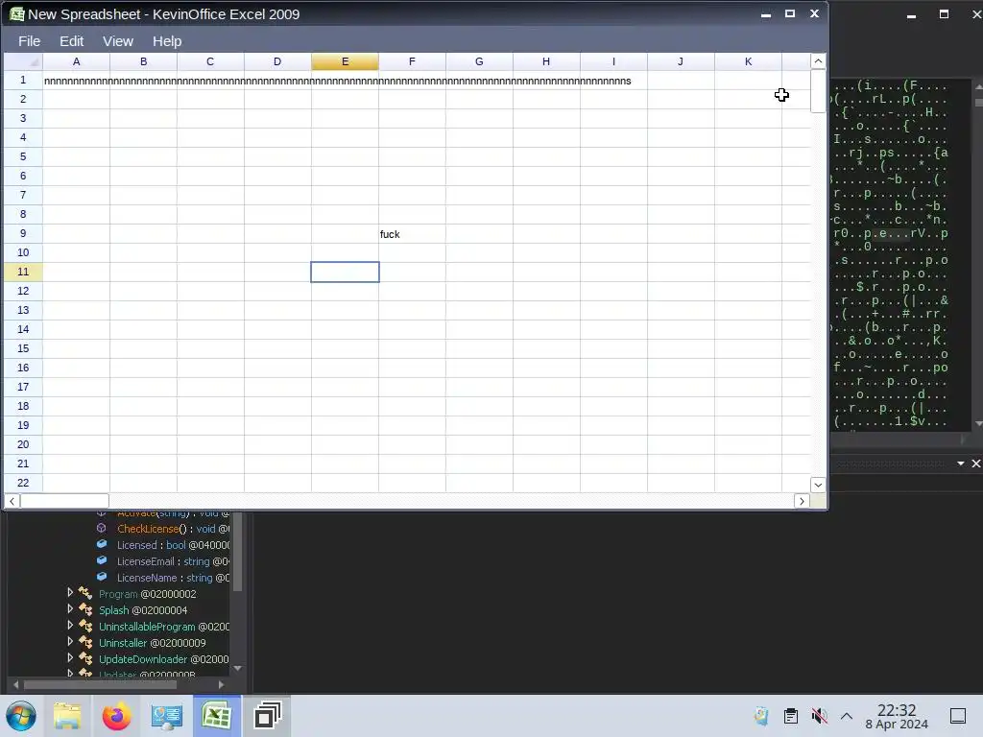Image resolution: width=983 pixels, height=737 pixels.
Task: Click the spreadsheet vertical scrollbar thumb
Action: click(818, 91)
